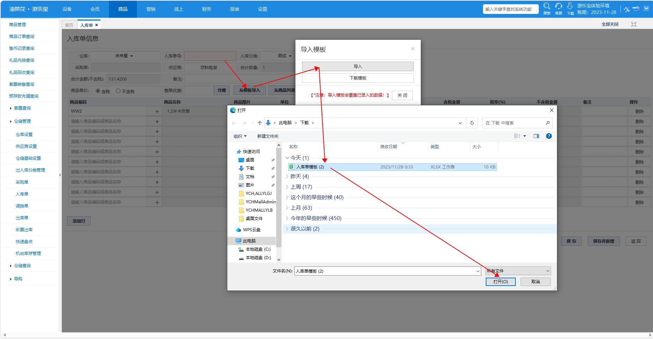
Task: Open address bar history dropdown arrow
Action: coord(460,123)
